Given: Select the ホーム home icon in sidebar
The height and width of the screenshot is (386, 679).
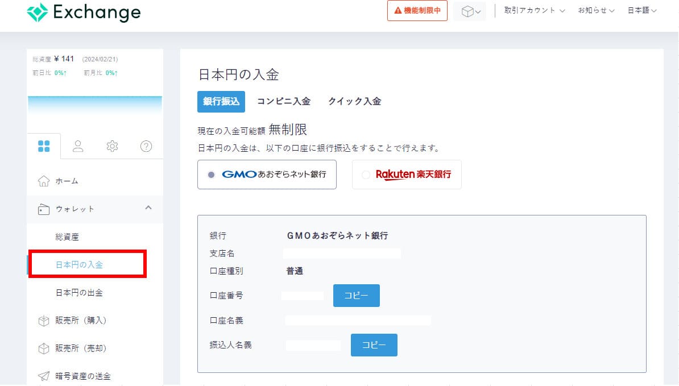Looking at the screenshot, I should coord(44,181).
